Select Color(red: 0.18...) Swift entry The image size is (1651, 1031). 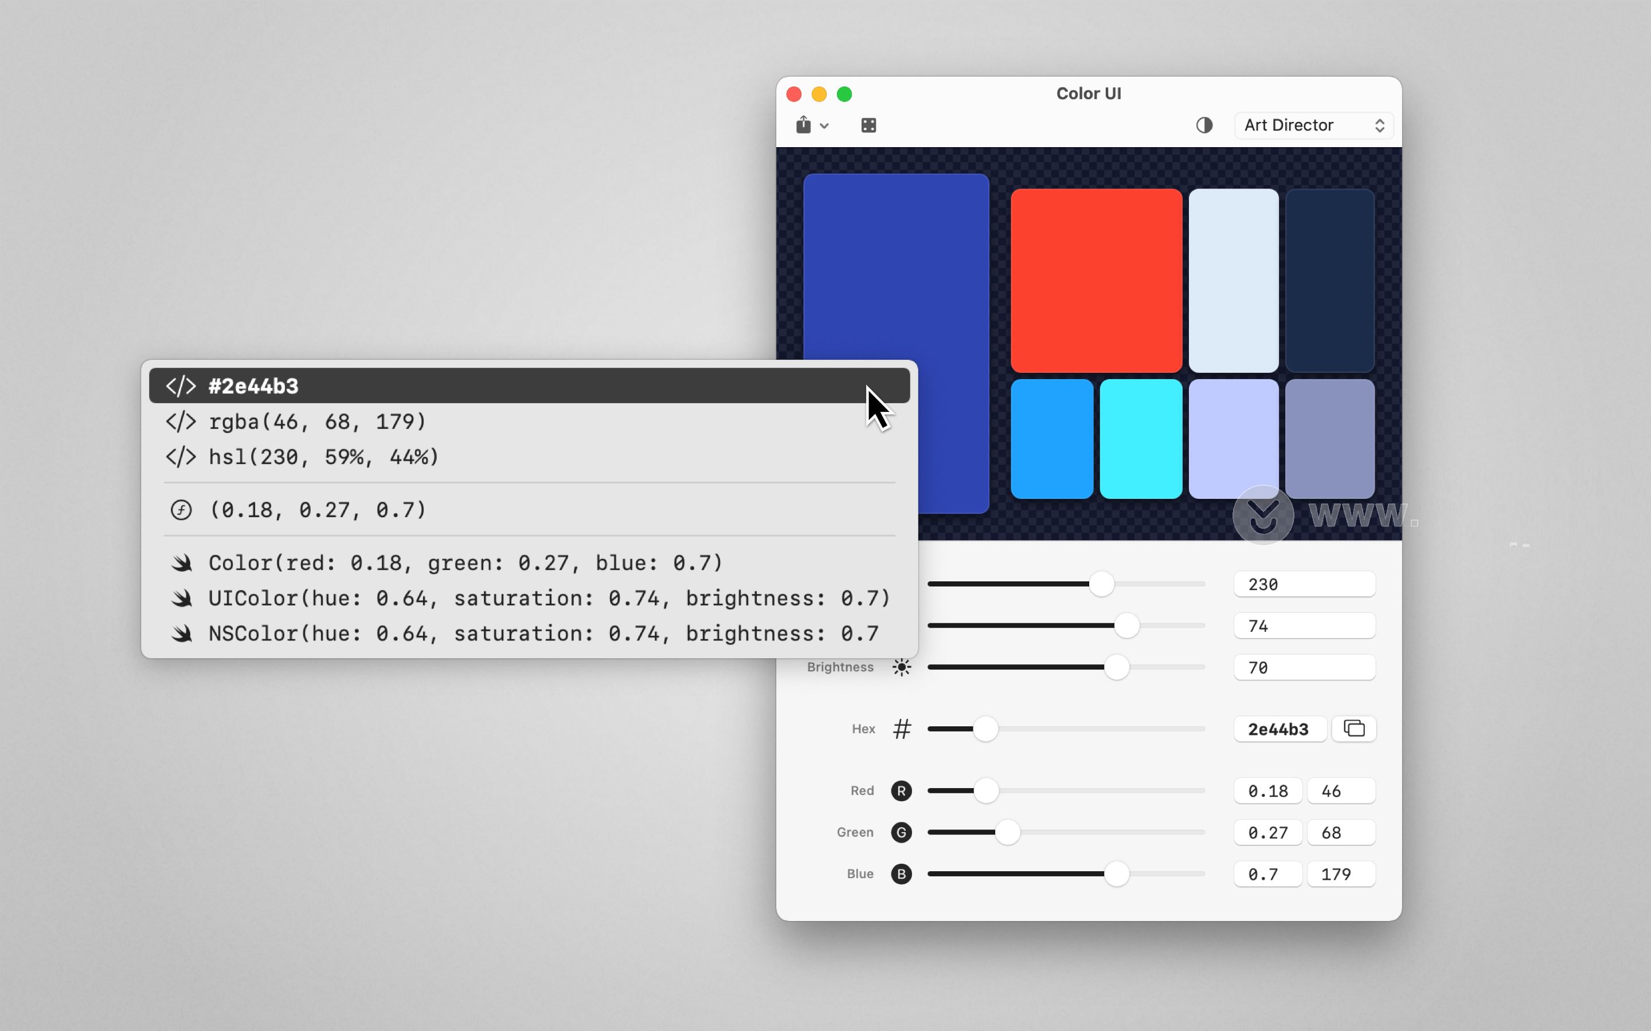click(x=530, y=562)
